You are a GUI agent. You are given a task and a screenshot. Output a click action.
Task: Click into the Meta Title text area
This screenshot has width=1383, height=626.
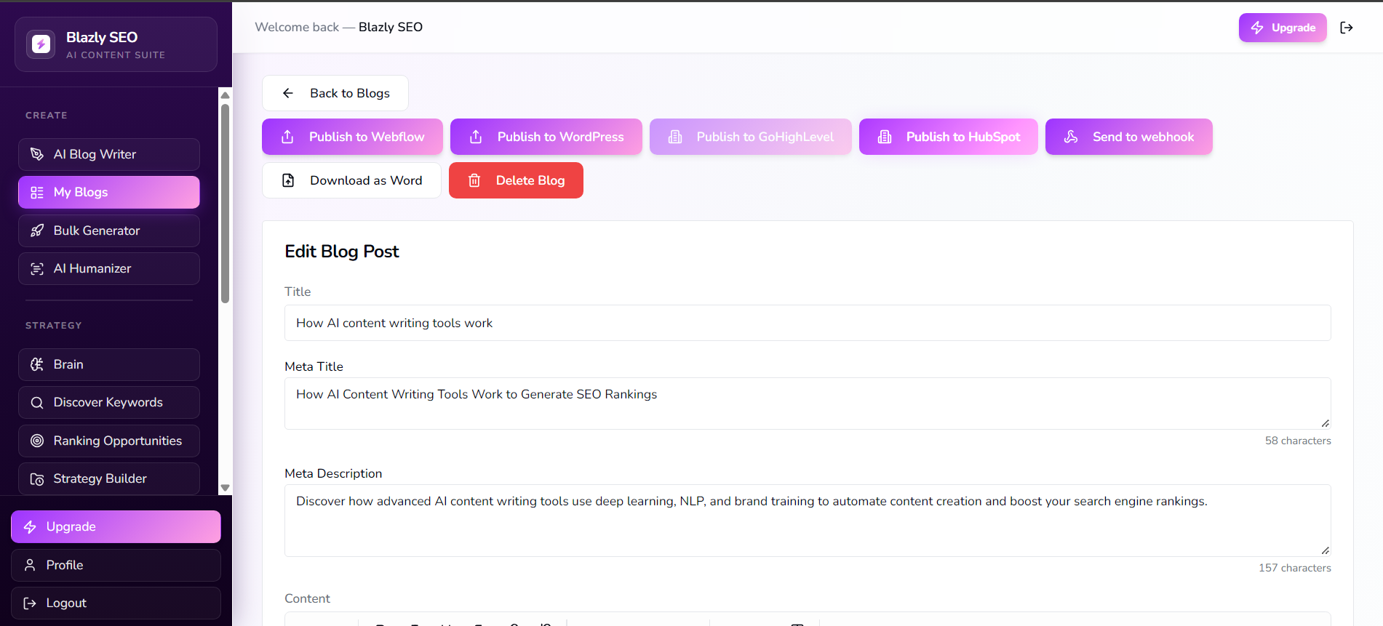[808, 404]
